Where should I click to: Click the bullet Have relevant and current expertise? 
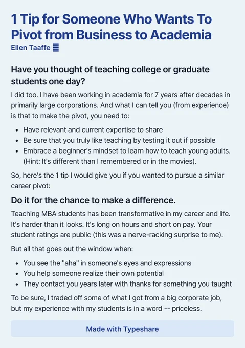[93, 130]
